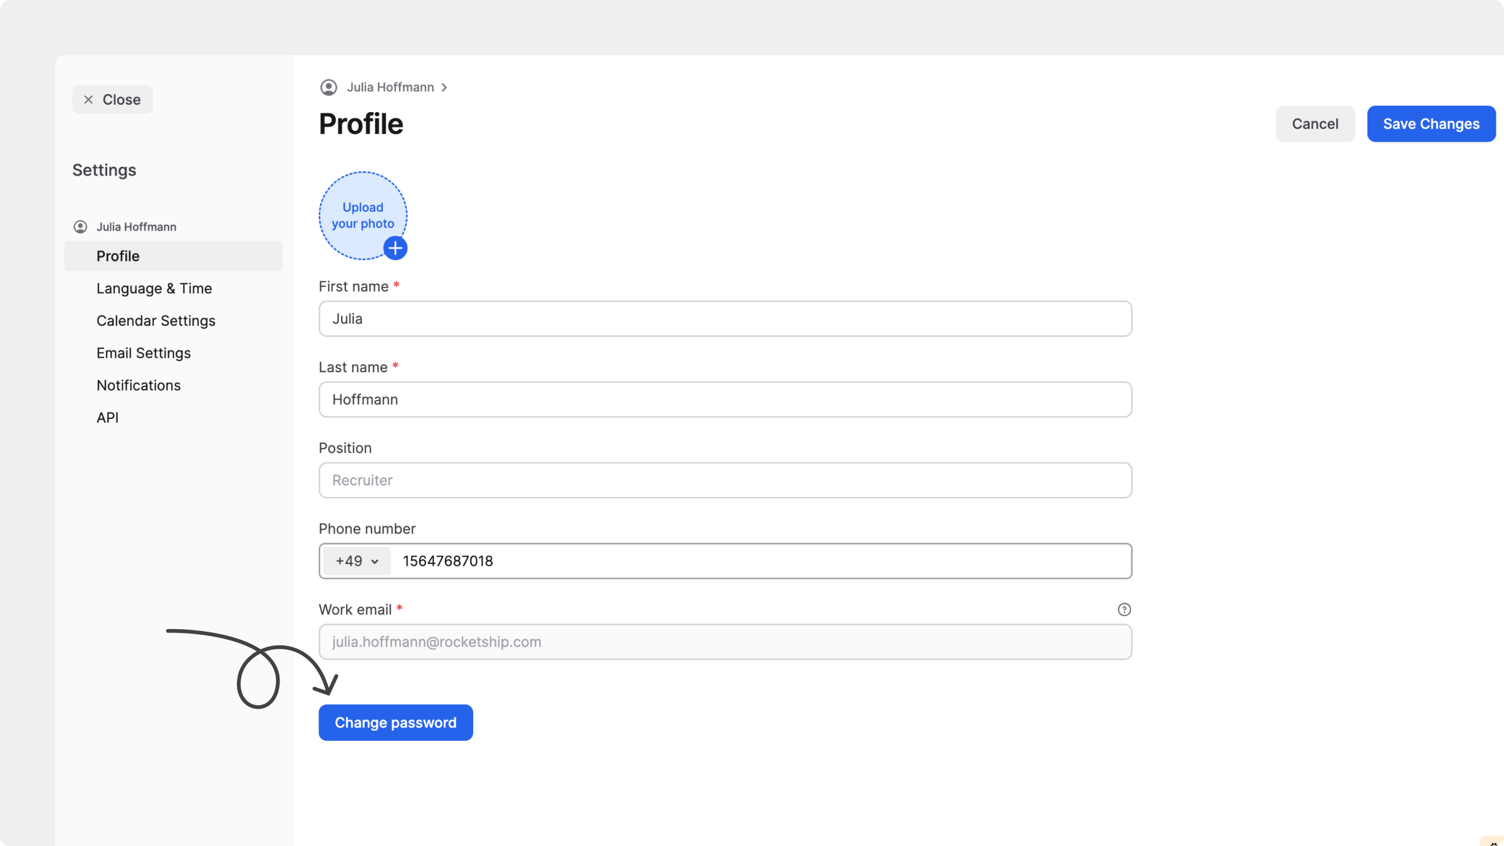The width and height of the screenshot is (1504, 846).
Task: Click the breadcrumb chevron after Julia Hoffmann
Action: 444,87
